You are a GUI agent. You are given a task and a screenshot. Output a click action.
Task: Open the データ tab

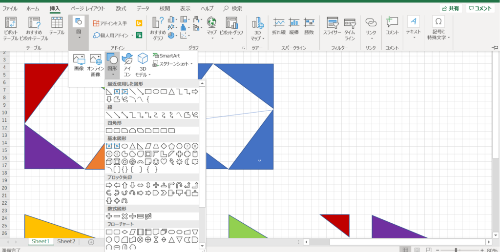click(143, 9)
